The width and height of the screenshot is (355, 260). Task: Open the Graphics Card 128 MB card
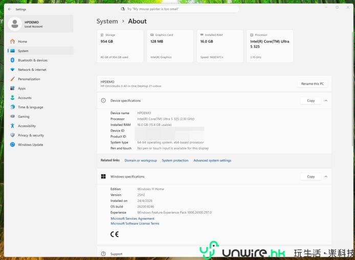point(170,46)
